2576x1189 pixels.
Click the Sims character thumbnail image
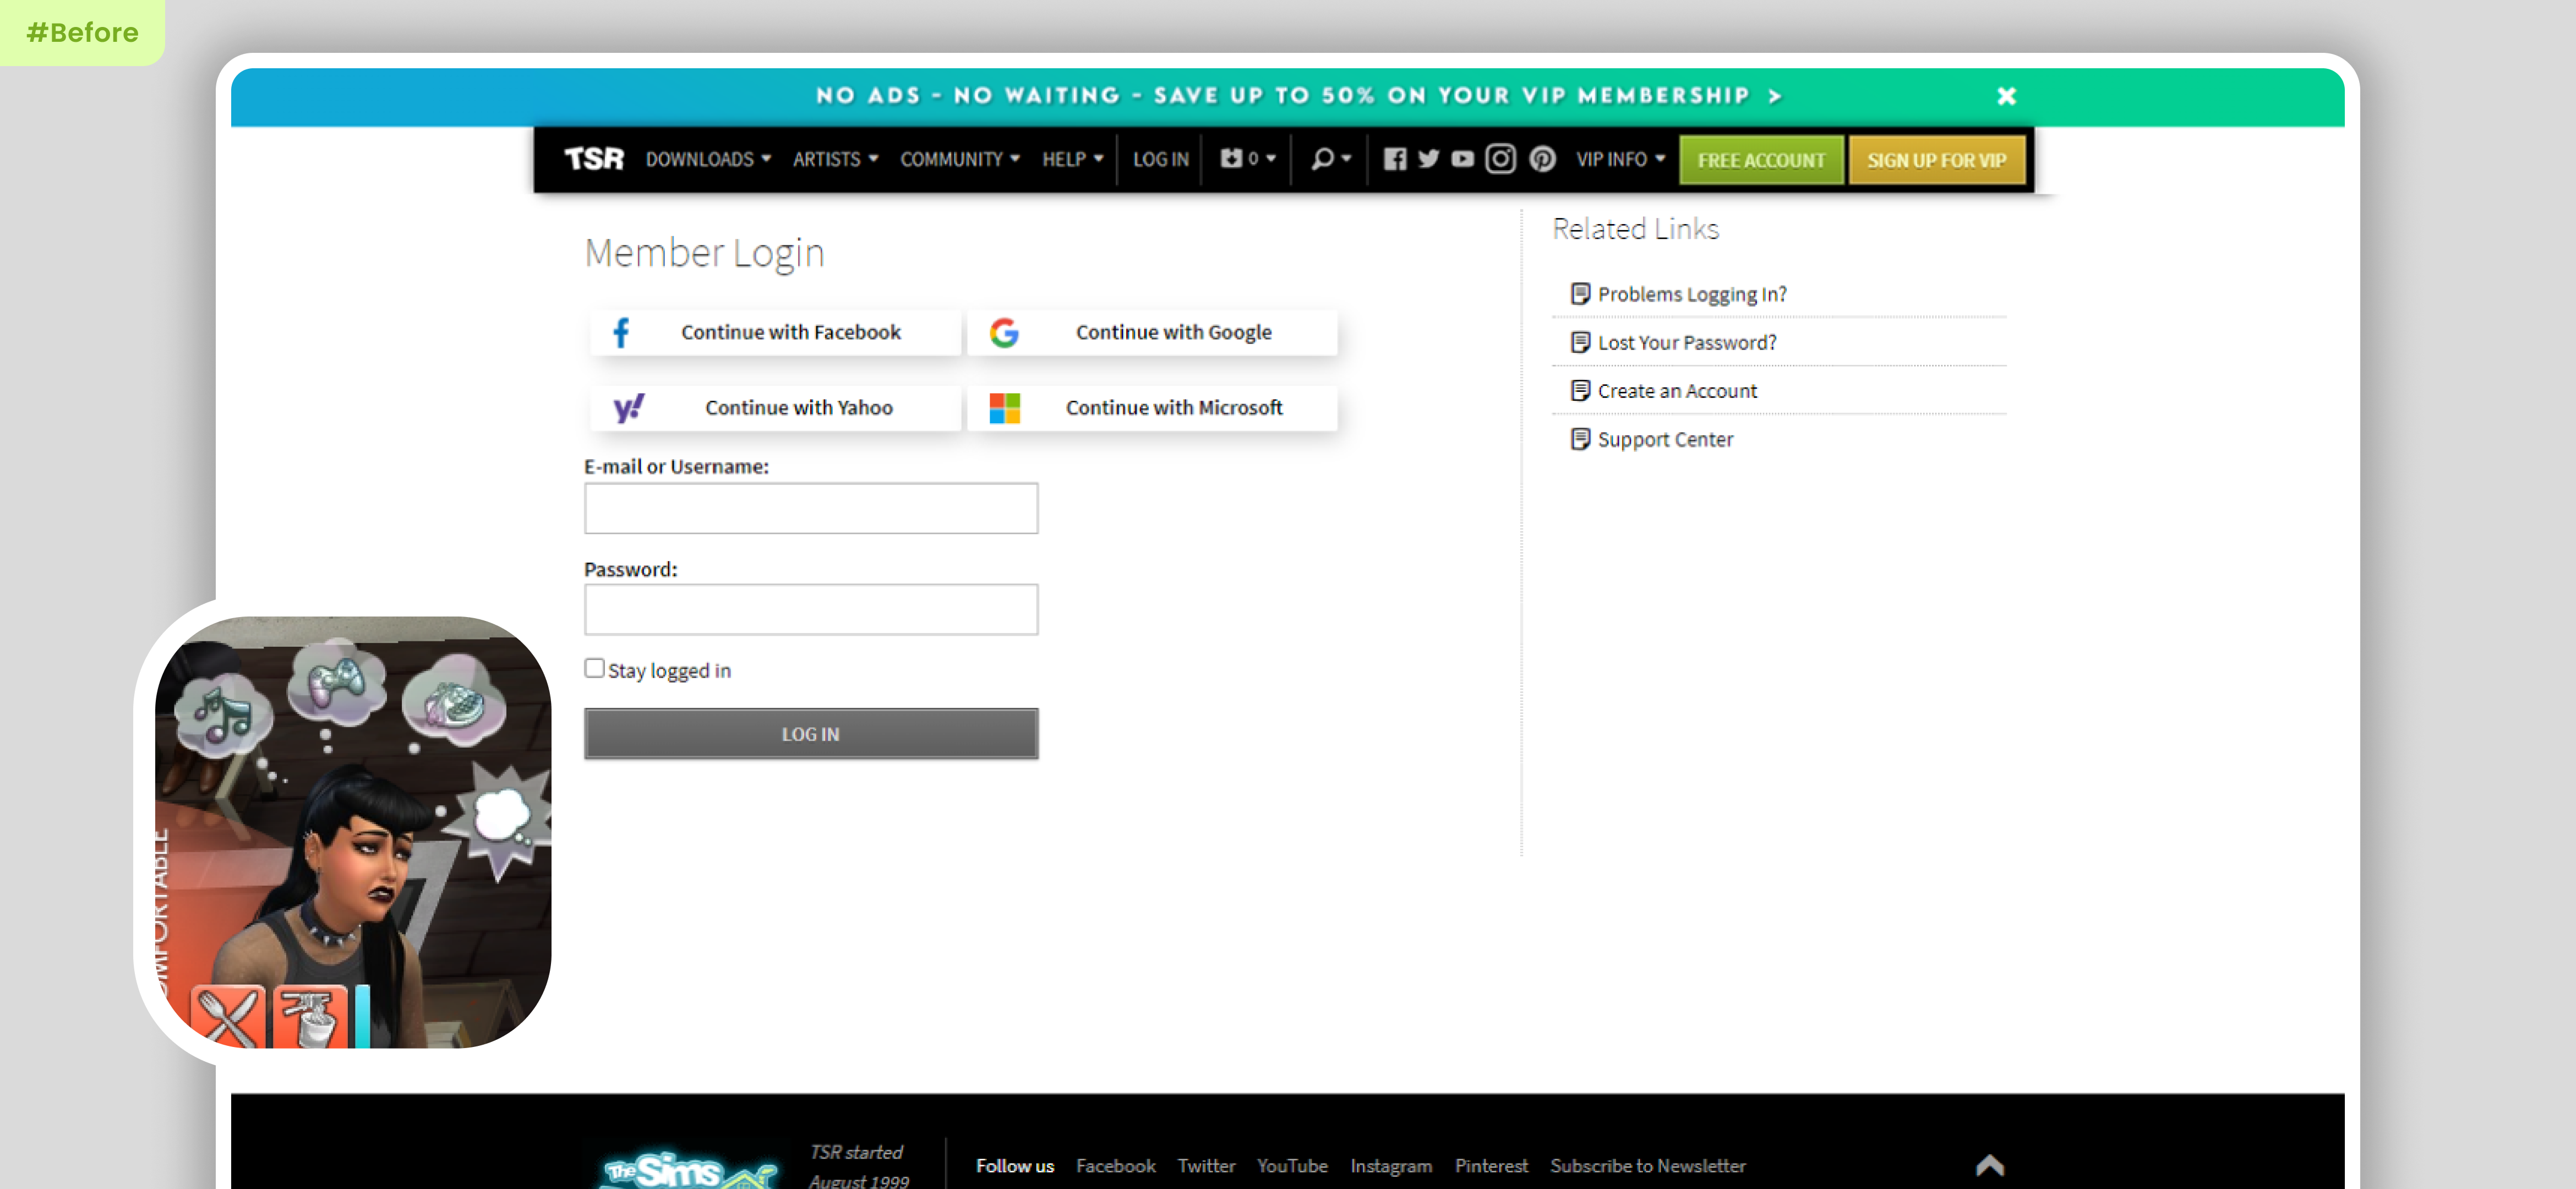[x=353, y=832]
